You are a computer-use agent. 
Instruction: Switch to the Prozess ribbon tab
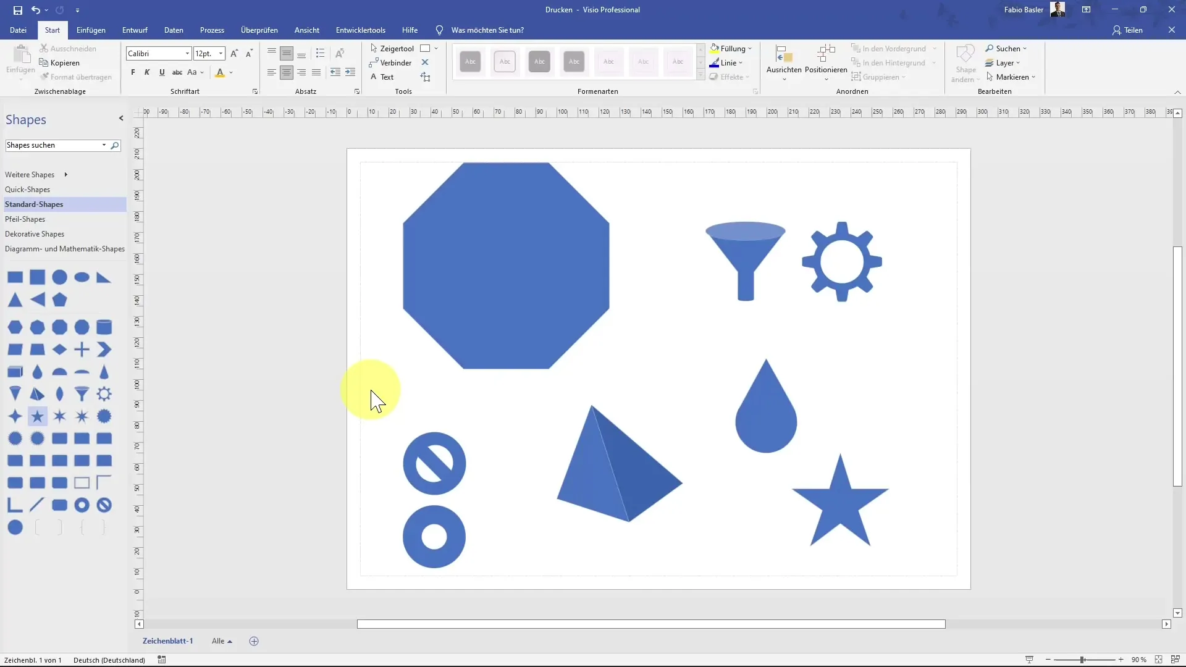pyautogui.click(x=212, y=30)
